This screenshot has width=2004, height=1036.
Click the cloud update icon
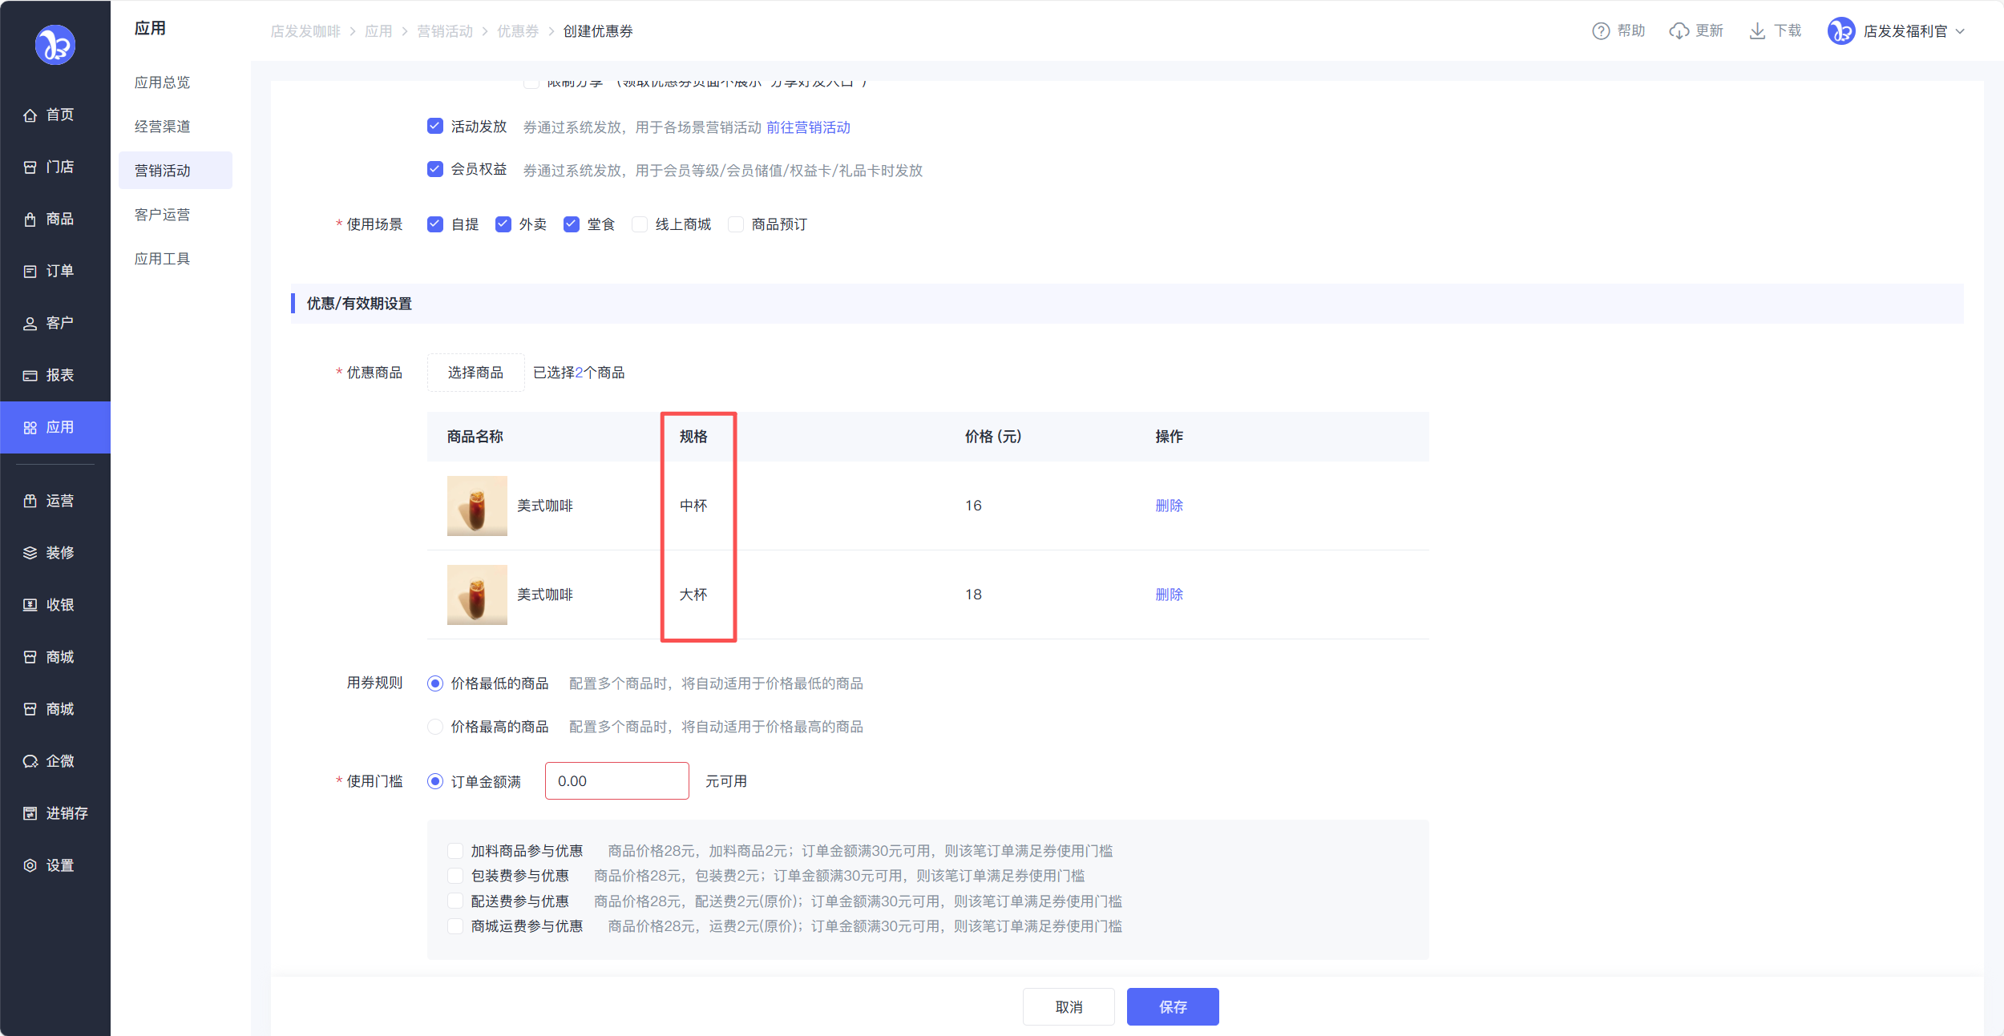point(1679,31)
